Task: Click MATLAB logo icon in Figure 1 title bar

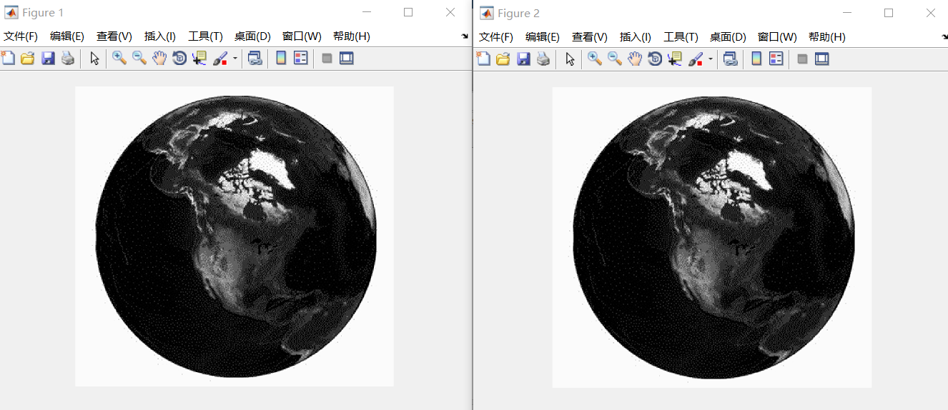Action: point(12,13)
